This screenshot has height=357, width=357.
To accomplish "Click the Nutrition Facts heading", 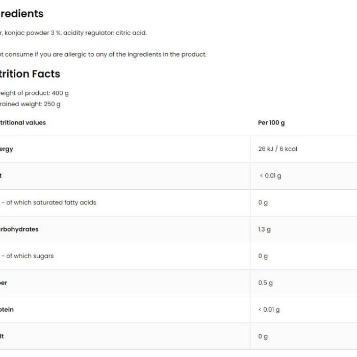I will coord(30,74).
